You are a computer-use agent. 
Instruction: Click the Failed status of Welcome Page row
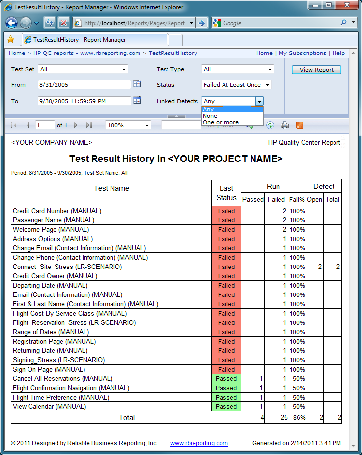(x=226, y=229)
